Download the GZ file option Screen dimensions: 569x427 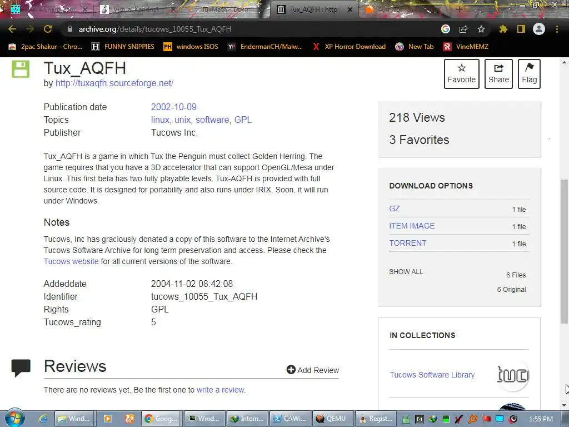(x=395, y=209)
